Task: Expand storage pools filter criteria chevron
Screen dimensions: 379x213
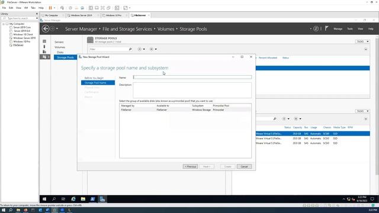Action: pos(366,49)
